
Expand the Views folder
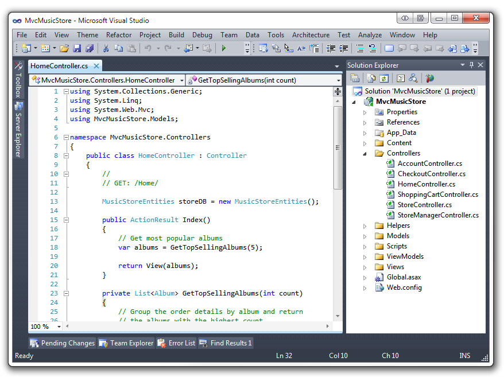pos(365,267)
